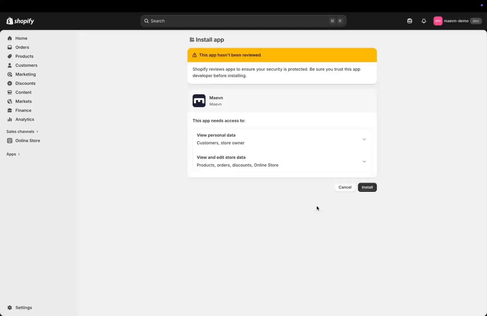Click the notifications bell icon
The width and height of the screenshot is (487, 316).
(424, 21)
